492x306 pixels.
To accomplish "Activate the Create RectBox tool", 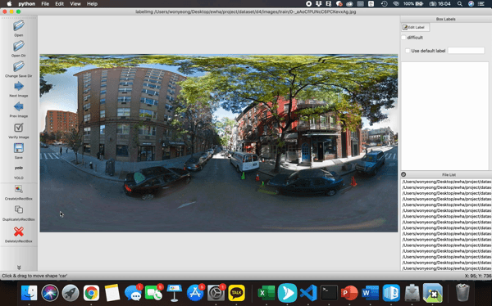I will (x=19, y=192).
